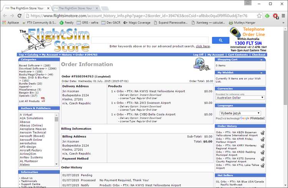Open the List All Products PDF icon

(43, 99)
